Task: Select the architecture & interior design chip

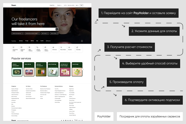Action: tap(32, 33)
